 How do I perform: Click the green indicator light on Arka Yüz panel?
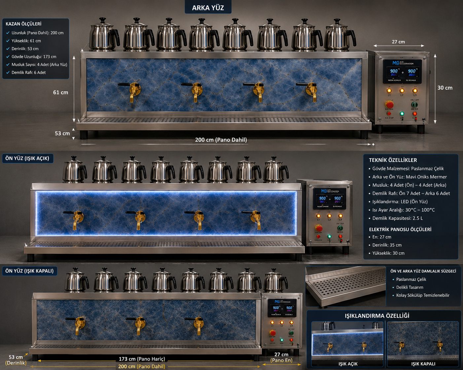click(x=402, y=114)
